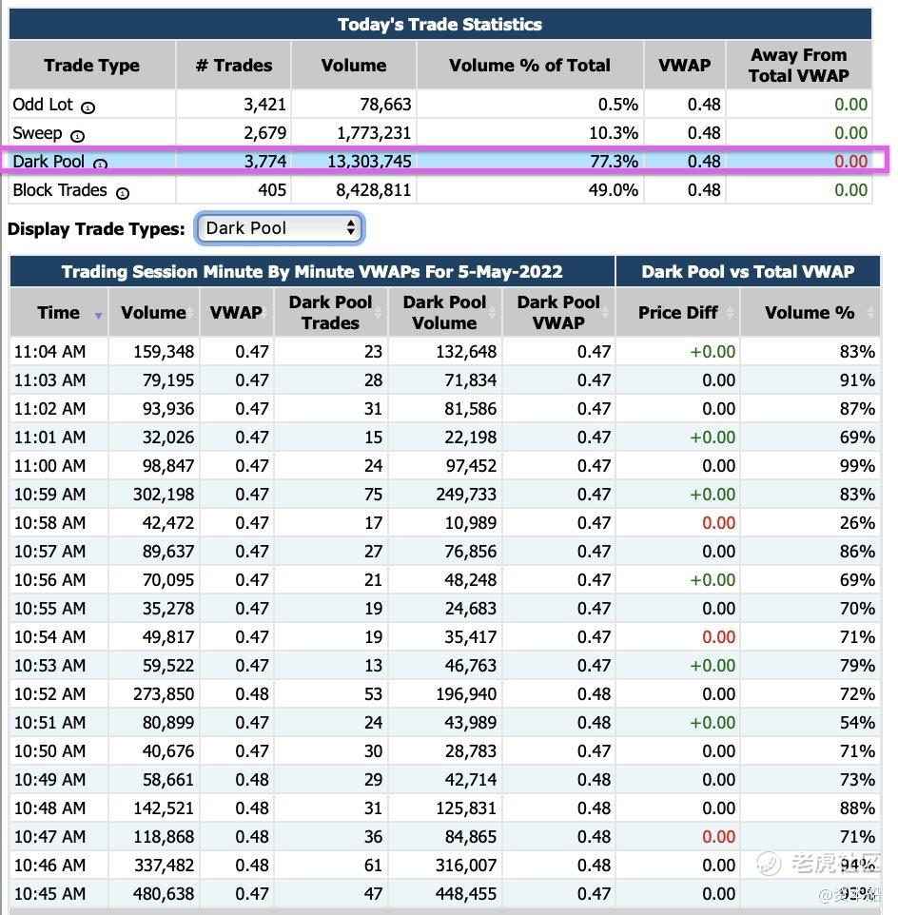The height and width of the screenshot is (915, 898).
Task: Click the Today's Trade Statistics title bar
Action: pos(439,25)
